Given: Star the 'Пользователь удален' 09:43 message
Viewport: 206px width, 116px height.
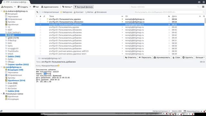Looking at the screenshot, I should point(40,27).
